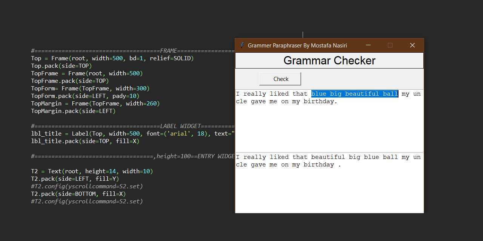Viewport: 483px width, 241px height.
Task: Click the word birthday in the output text
Action: [x=319, y=164]
